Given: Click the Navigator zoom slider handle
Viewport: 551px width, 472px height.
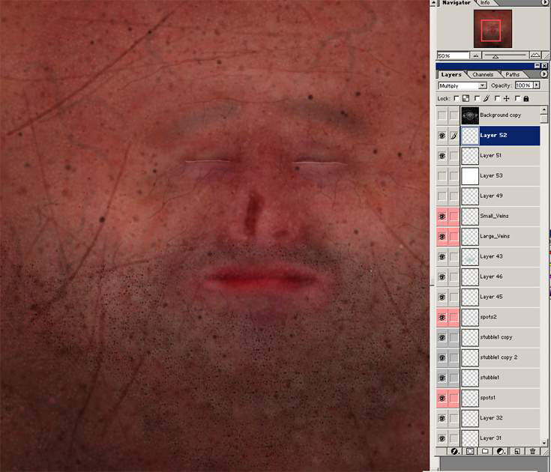Looking at the screenshot, I should 496,57.
